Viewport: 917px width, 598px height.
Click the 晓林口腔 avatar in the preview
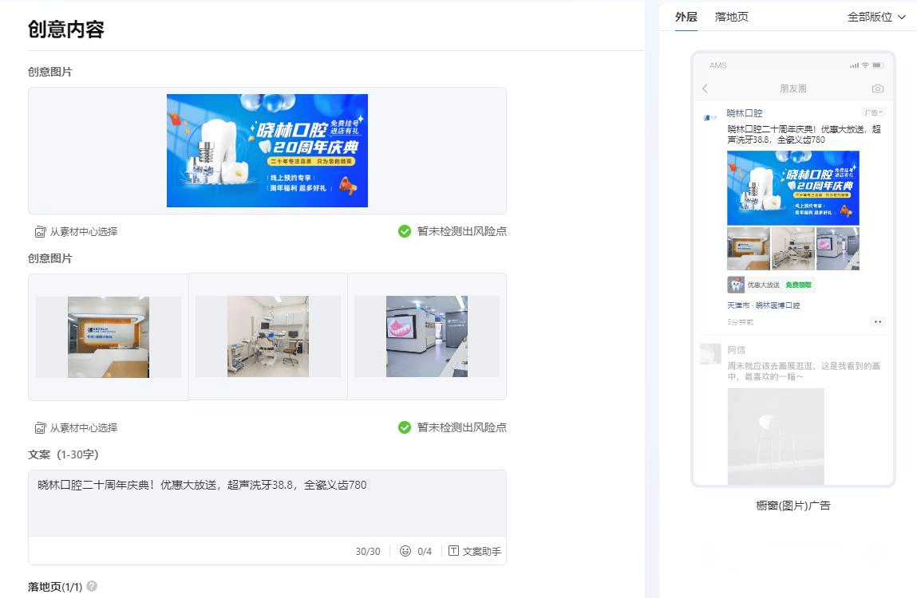[x=710, y=116]
